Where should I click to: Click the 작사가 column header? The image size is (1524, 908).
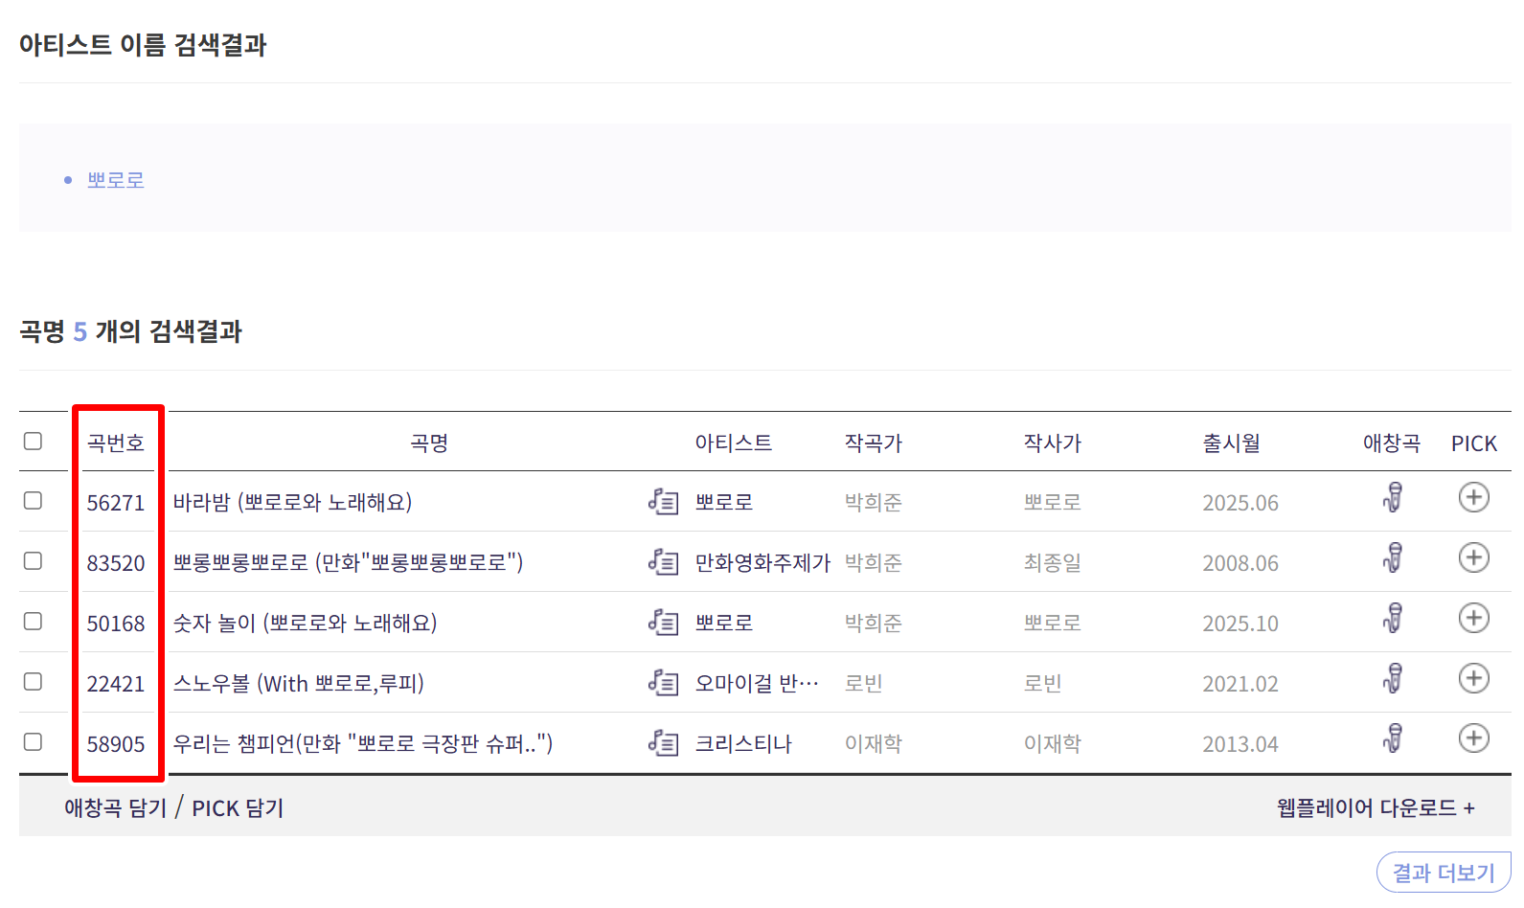pyautogui.click(x=1053, y=443)
